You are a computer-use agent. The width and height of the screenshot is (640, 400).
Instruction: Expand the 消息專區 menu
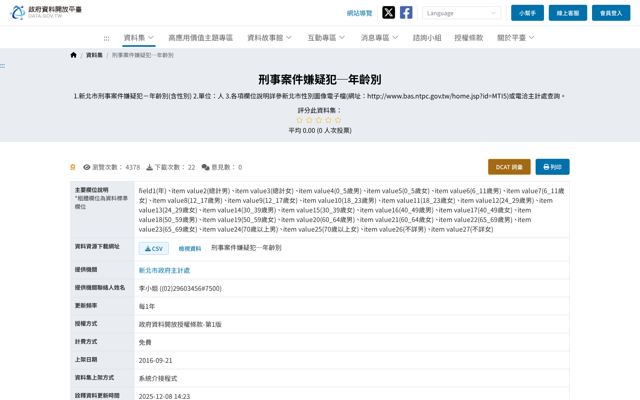pos(380,38)
